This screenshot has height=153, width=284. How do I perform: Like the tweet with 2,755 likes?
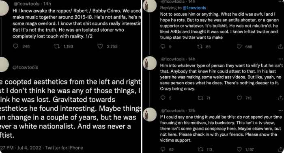100,46
